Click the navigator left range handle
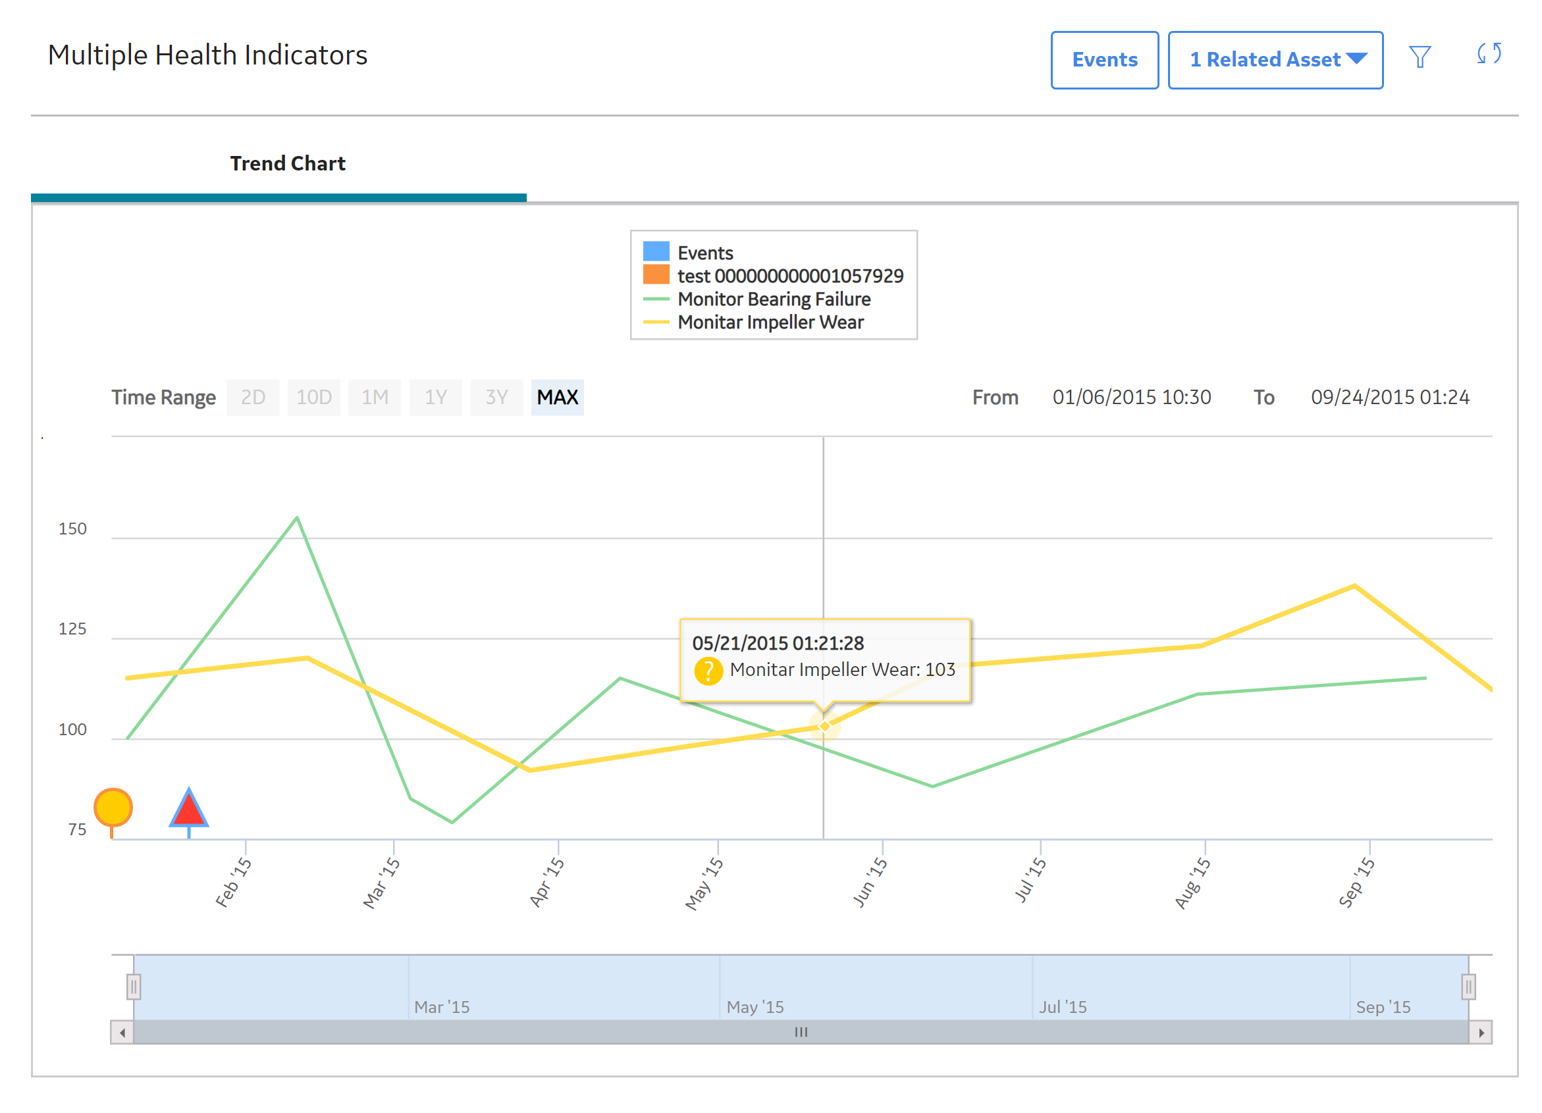The width and height of the screenshot is (1542, 1113). [x=134, y=986]
